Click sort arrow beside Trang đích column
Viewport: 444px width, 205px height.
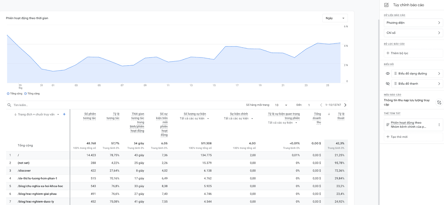pyautogui.click(x=16, y=115)
